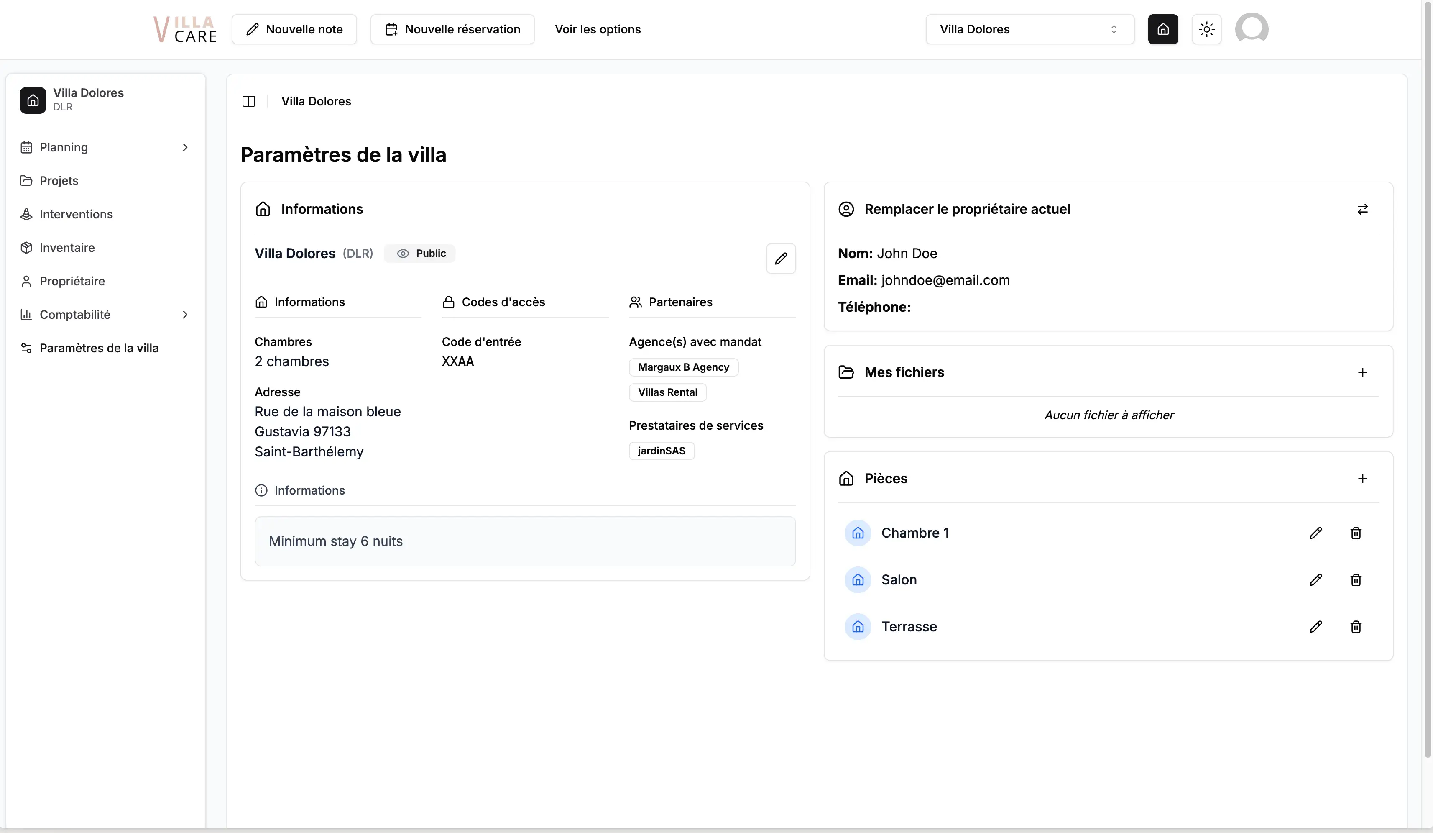Open the Villa Dolores villa selector dropdown

tap(1029, 29)
